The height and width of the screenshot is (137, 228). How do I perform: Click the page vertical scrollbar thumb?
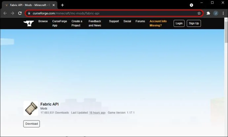coord(226,32)
